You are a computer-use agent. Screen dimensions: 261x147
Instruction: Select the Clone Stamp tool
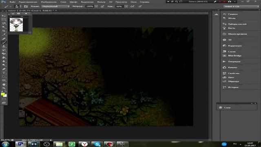coord(4,46)
